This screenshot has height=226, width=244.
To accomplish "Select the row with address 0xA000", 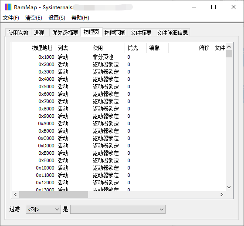I will 118,123.
